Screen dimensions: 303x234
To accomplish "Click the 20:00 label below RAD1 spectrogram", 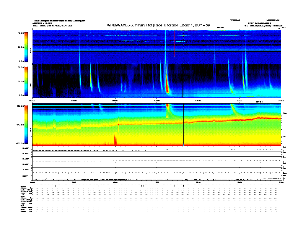I will pyautogui.click(x=239, y=101).
